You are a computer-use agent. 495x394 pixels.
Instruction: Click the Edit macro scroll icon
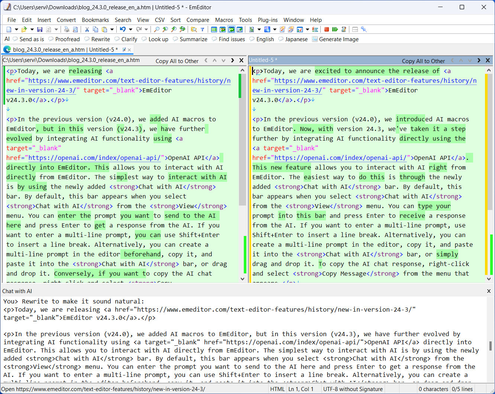(343, 29)
